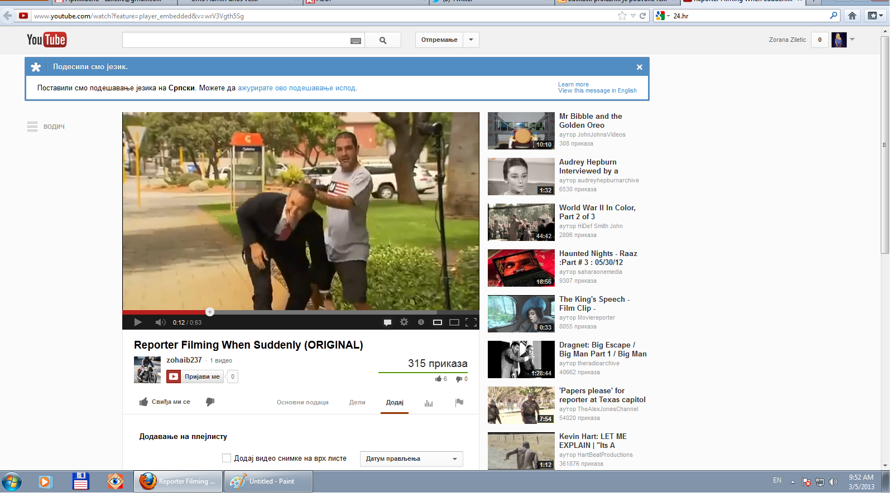Check "Додај видео снимке на врх листе" checkbox
The height and width of the screenshot is (502, 893).
pos(227,458)
